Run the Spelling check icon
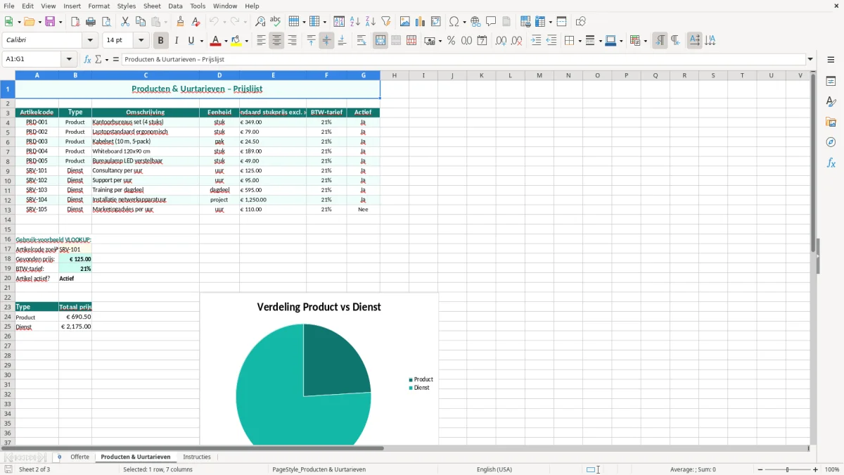The width and height of the screenshot is (844, 475). tap(276, 22)
